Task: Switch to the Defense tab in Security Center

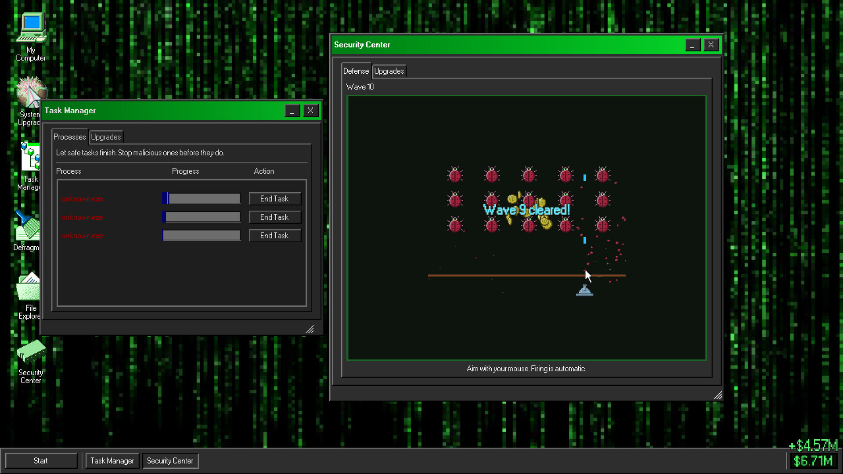Action: click(356, 71)
